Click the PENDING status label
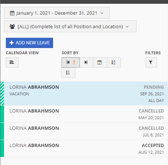 point(154,87)
